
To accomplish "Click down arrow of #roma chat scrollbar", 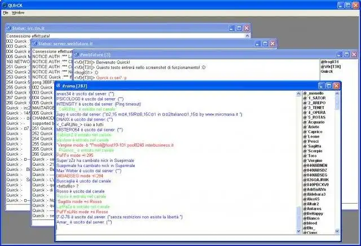I will pos(298,231).
